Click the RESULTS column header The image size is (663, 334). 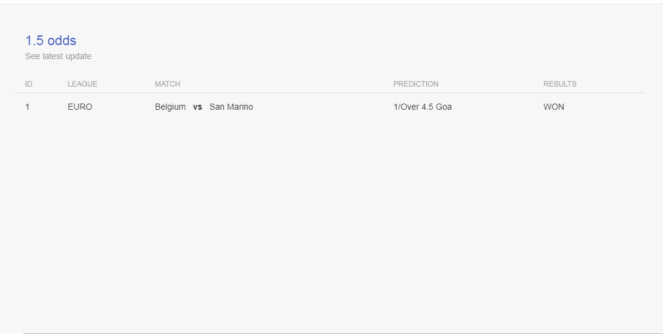point(560,83)
